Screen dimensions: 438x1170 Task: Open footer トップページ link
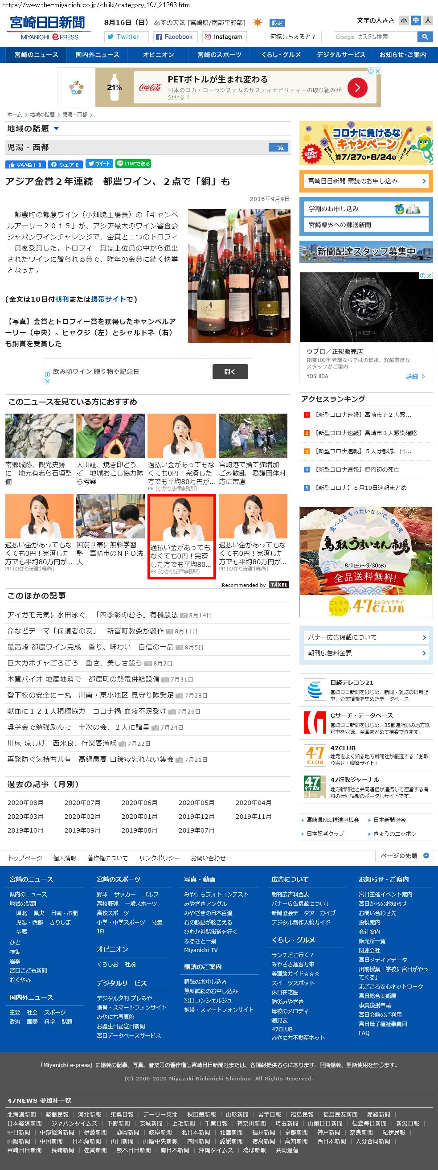point(25,858)
